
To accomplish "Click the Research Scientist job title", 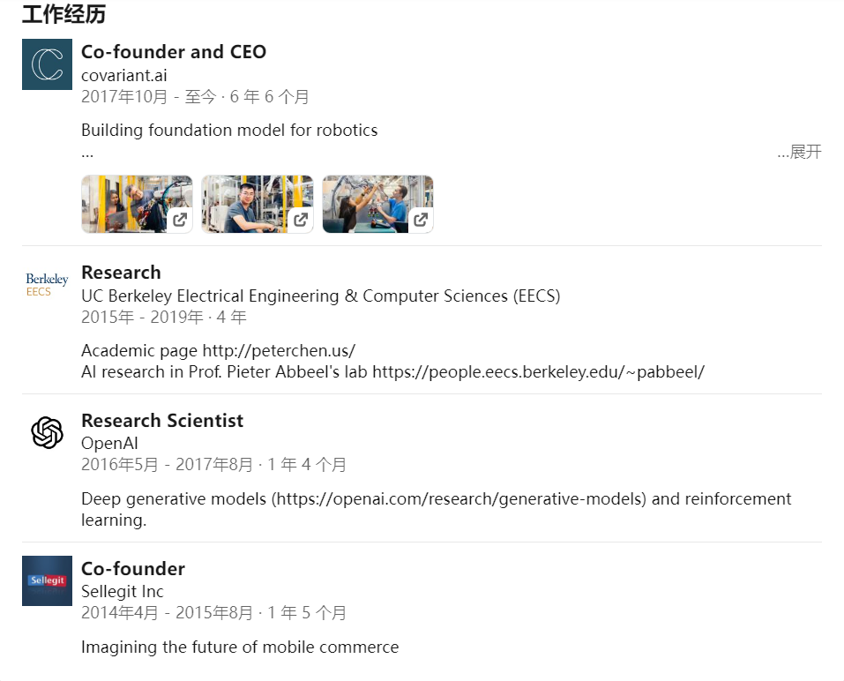I will coord(162,421).
